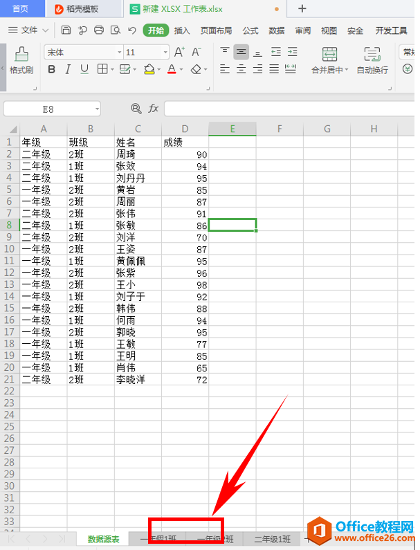Open the Insert ribbon tab

[x=182, y=30]
